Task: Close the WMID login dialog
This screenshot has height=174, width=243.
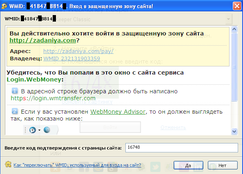Action: point(237,6)
